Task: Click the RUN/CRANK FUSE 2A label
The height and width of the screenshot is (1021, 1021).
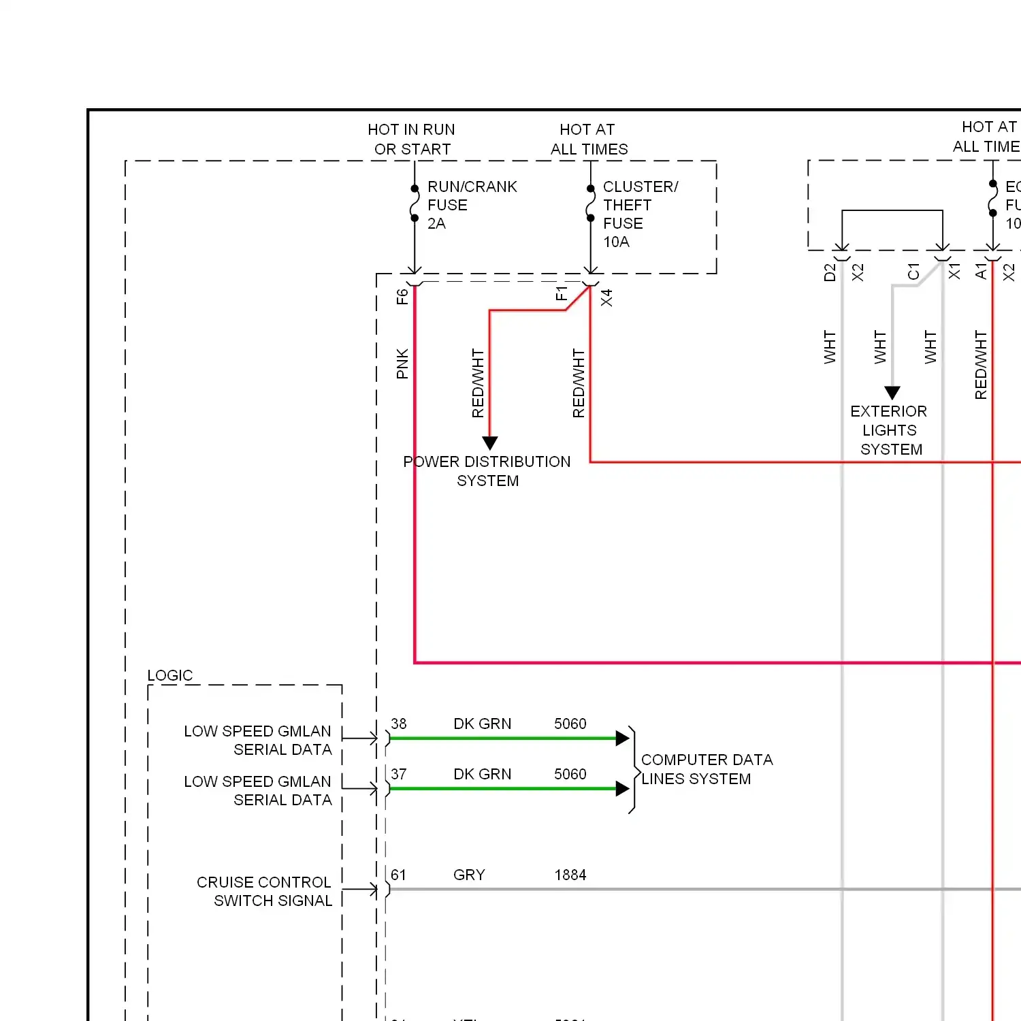Action: pyautogui.click(x=472, y=205)
